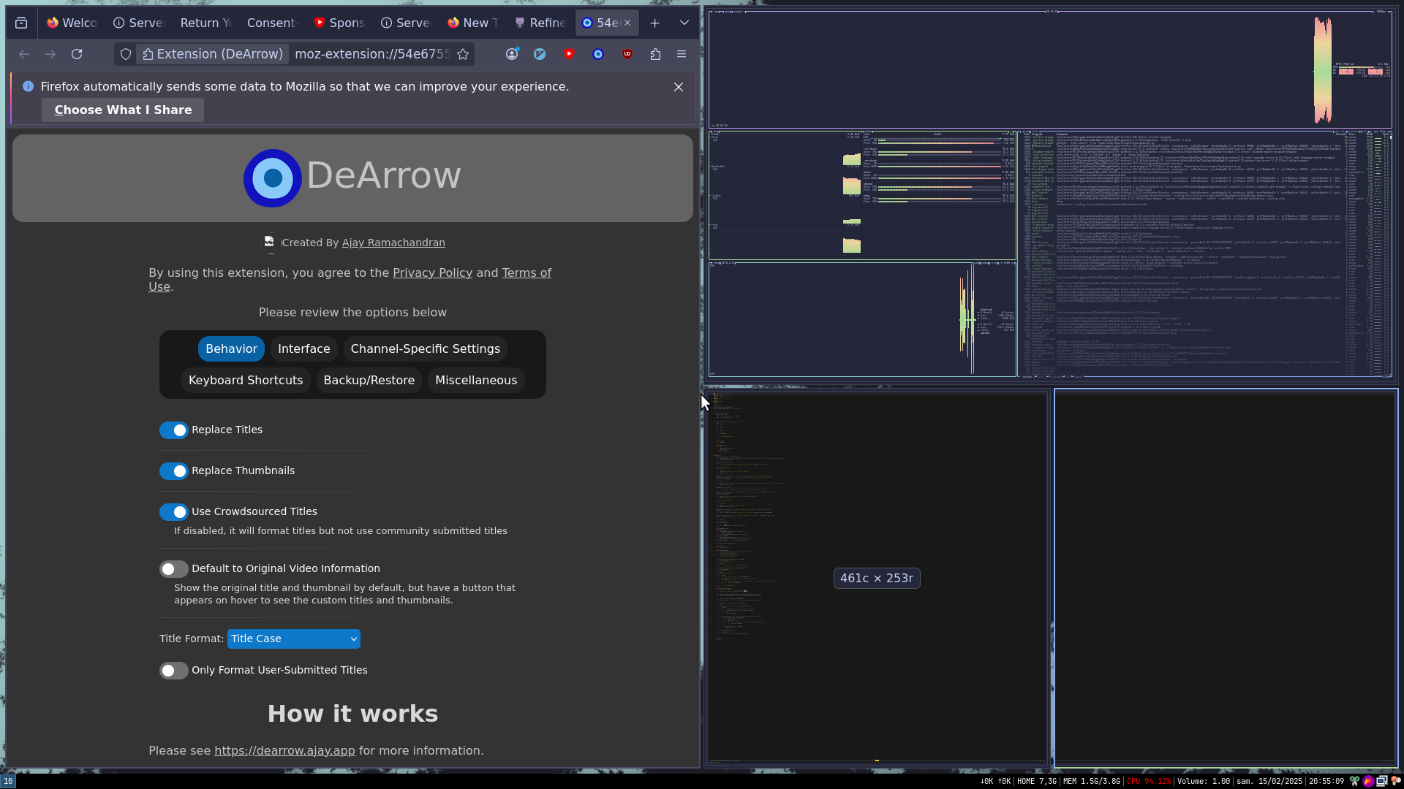1404x789 pixels.
Task: Disable the Replace Titles switch
Action: (174, 430)
